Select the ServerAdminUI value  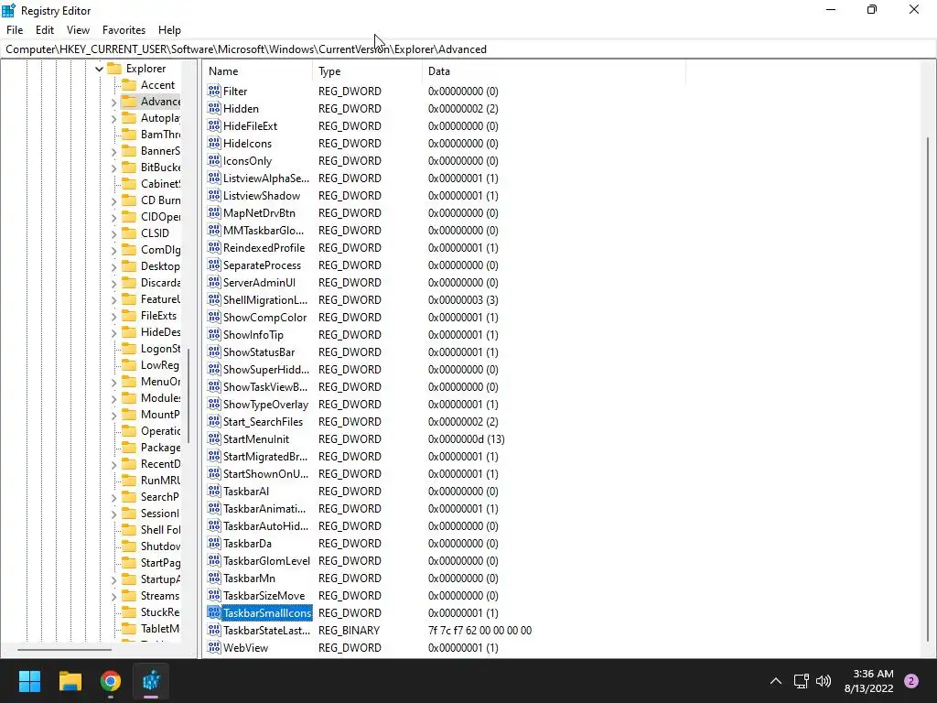[x=259, y=282]
